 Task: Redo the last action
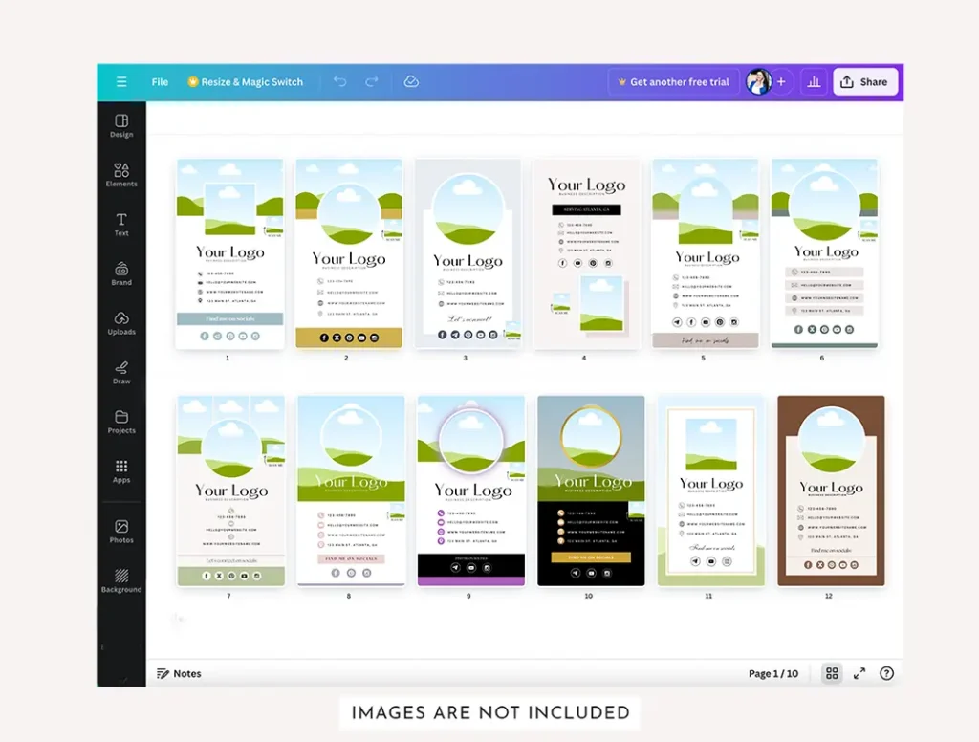[372, 82]
